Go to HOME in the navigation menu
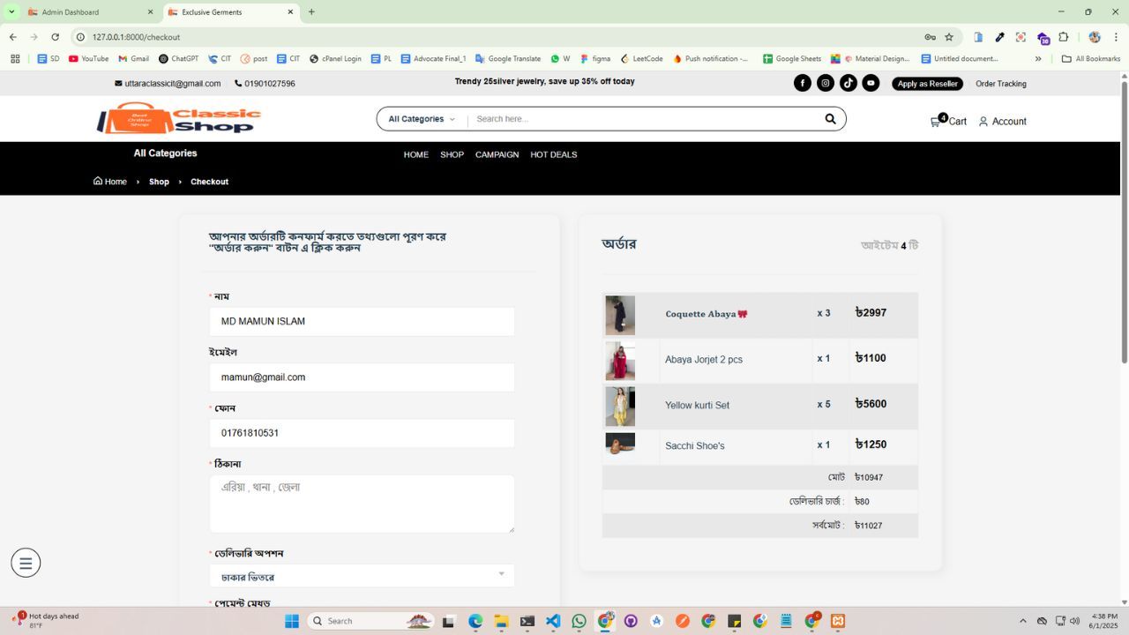The height and width of the screenshot is (635, 1129). [416, 154]
